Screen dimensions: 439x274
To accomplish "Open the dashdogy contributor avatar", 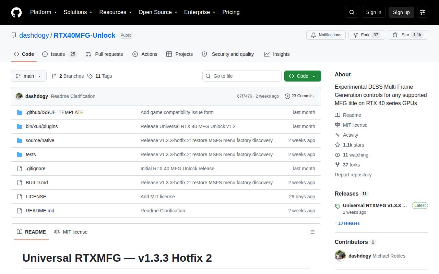I will click(x=340, y=256).
